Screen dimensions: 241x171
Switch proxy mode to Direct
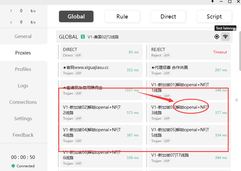tap(168, 16)
